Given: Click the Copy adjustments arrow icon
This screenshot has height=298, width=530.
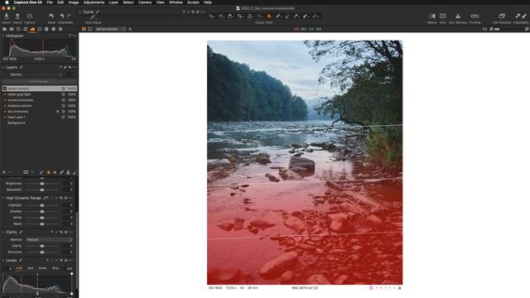Looking at the screenshot, I should click(x=518, y=16).
